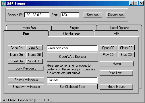Open the Local Options tab
Image resolution: width=145 pixels, height=103 pixels.
pos(119,28)
